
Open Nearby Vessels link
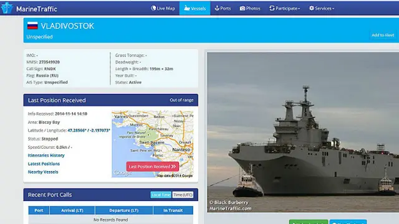(x=43, y=172)
